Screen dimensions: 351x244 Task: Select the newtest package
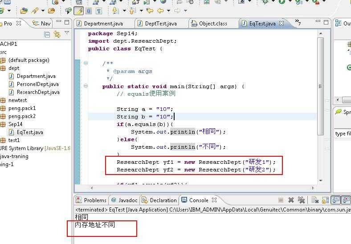pyautogui.click(x=17, y=100)
